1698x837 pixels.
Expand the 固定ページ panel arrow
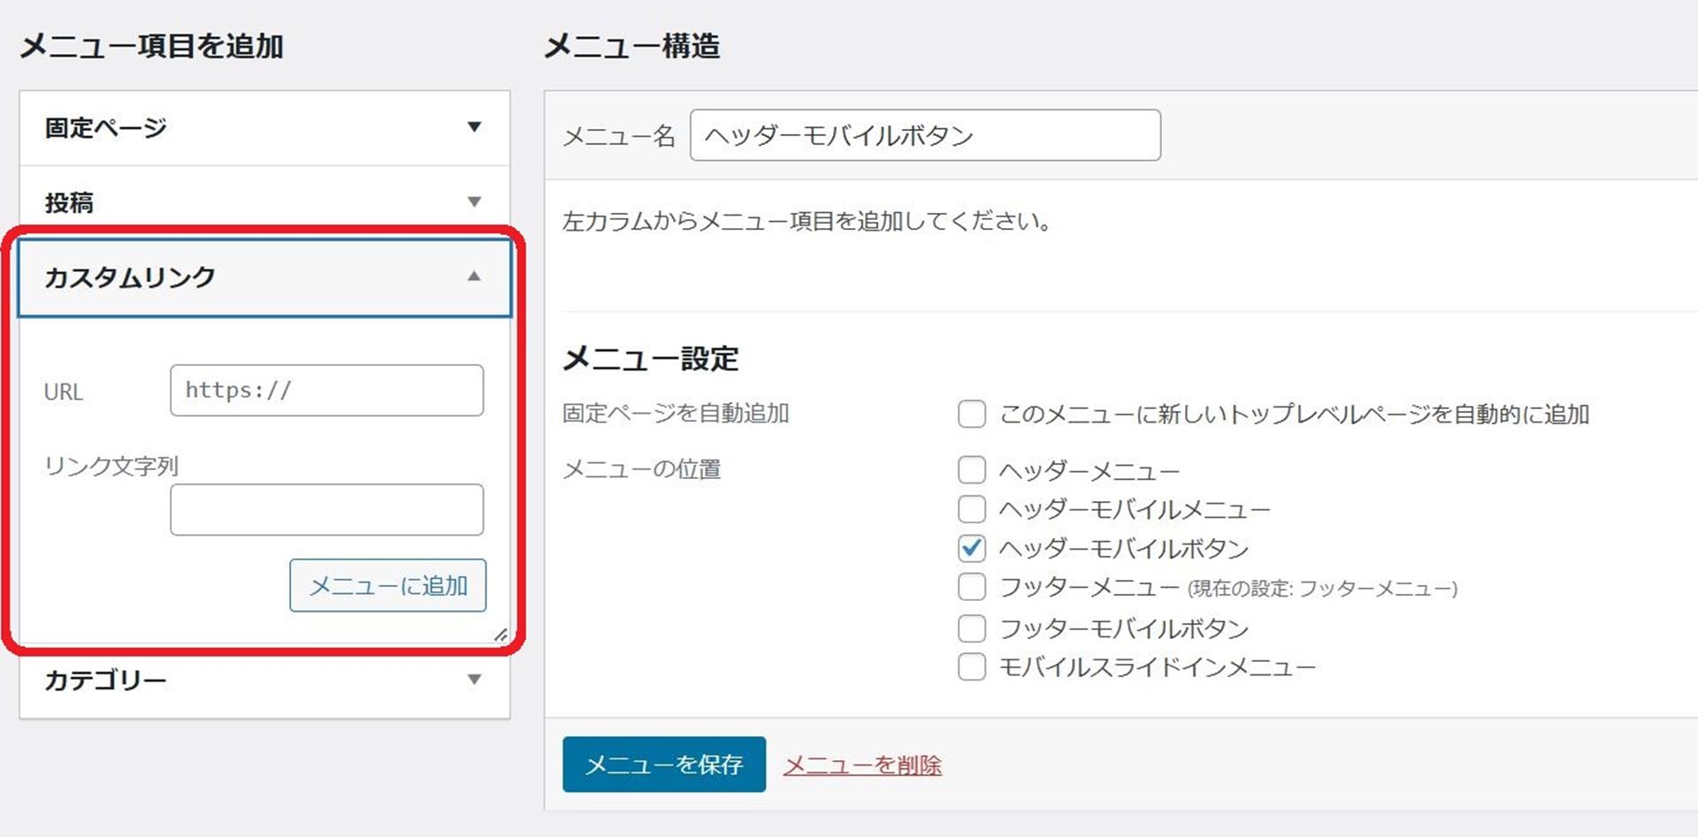point(474,127)
